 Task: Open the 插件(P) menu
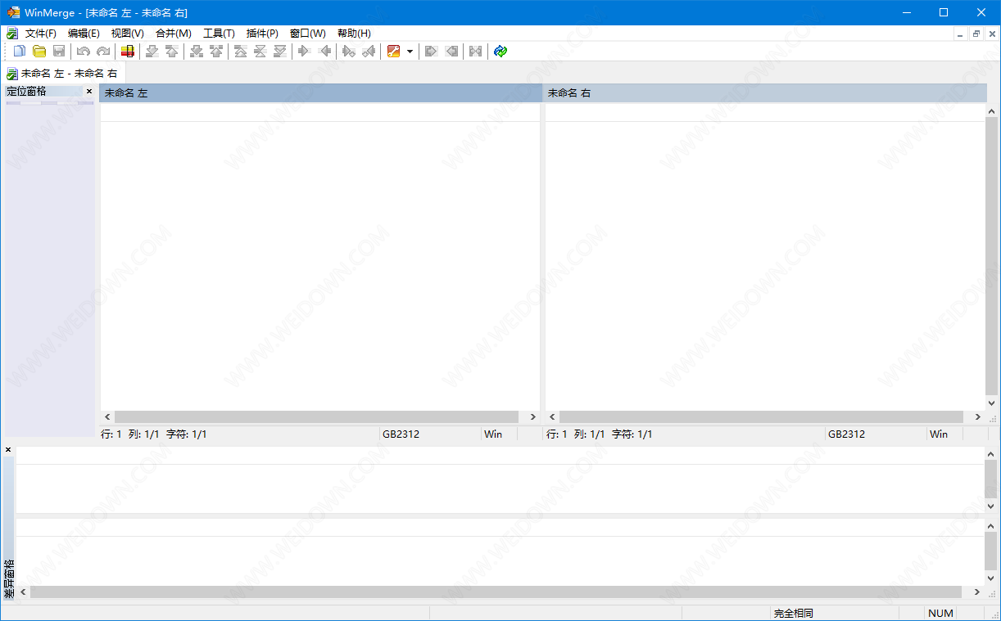[262, 34]
